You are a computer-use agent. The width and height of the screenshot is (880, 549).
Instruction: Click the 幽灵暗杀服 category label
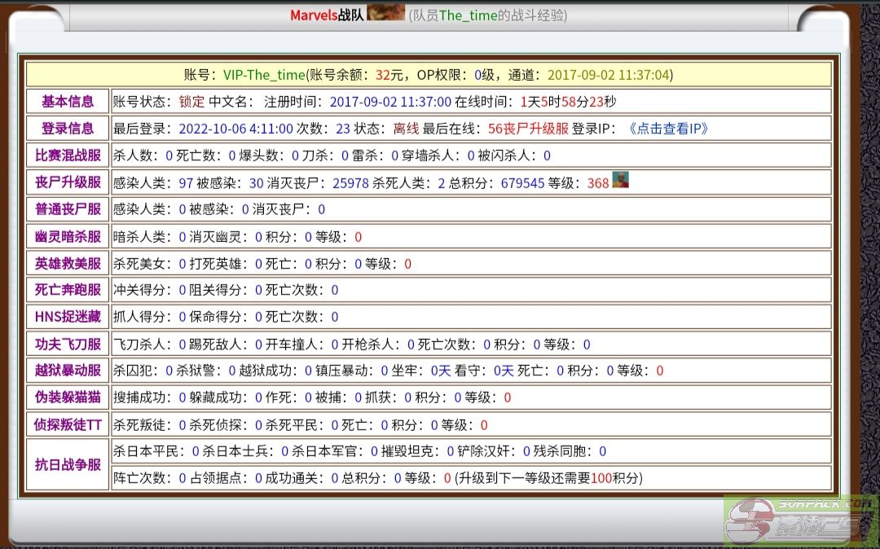coord(68,237)
